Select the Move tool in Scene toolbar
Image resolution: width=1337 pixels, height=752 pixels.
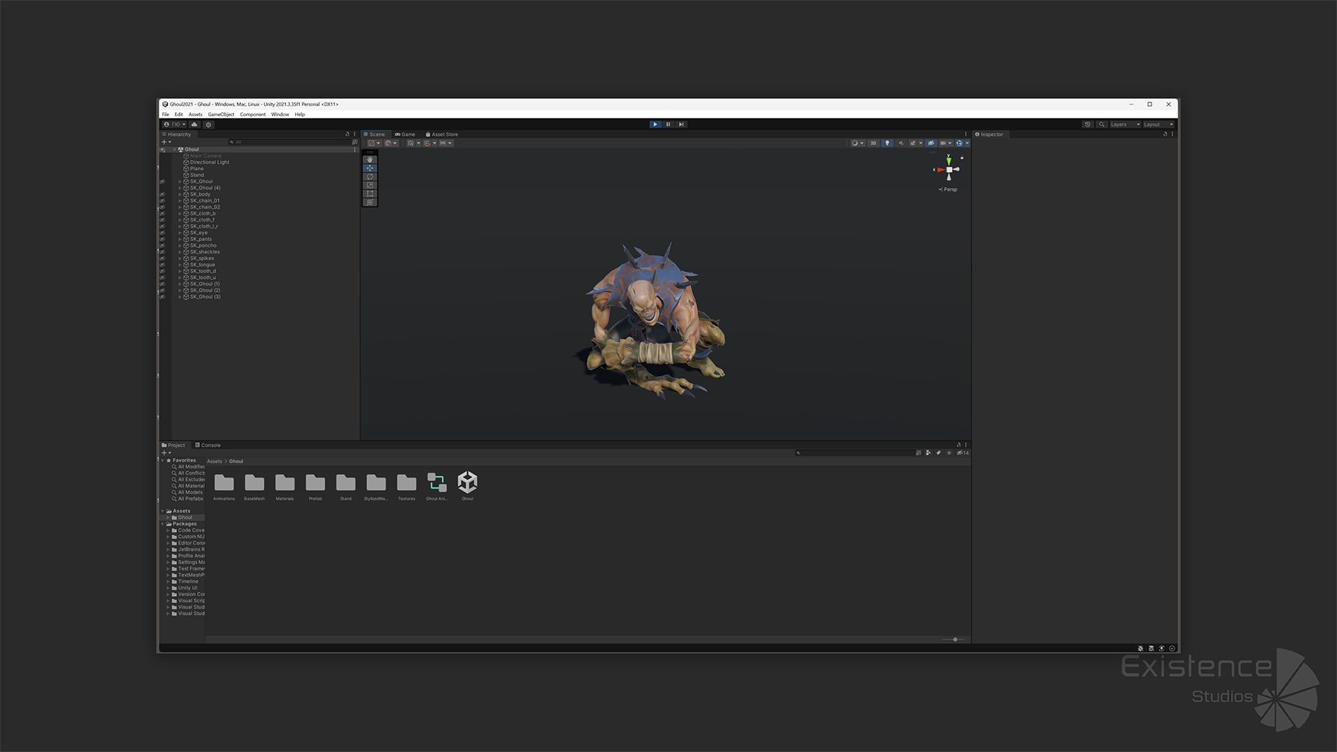(x=370, y=168)
